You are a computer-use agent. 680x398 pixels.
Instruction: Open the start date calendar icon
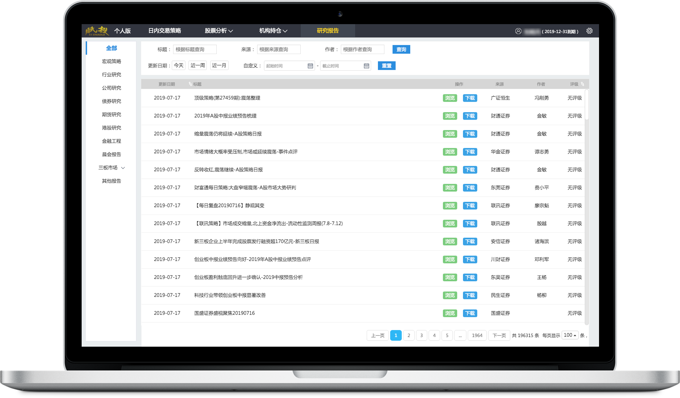point(310,66)
